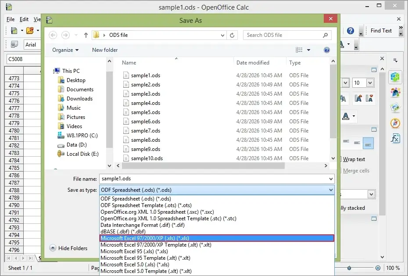
Task: Click the C5008 Name Box field
Action: [x=23, y=59]
